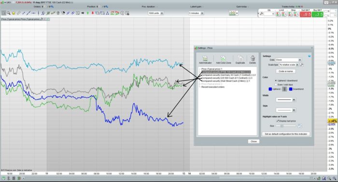The image size is (338, 182).
Task: Select the magnifying glass zoom tool
Action: pyautogui.click(x=9, y=14)
